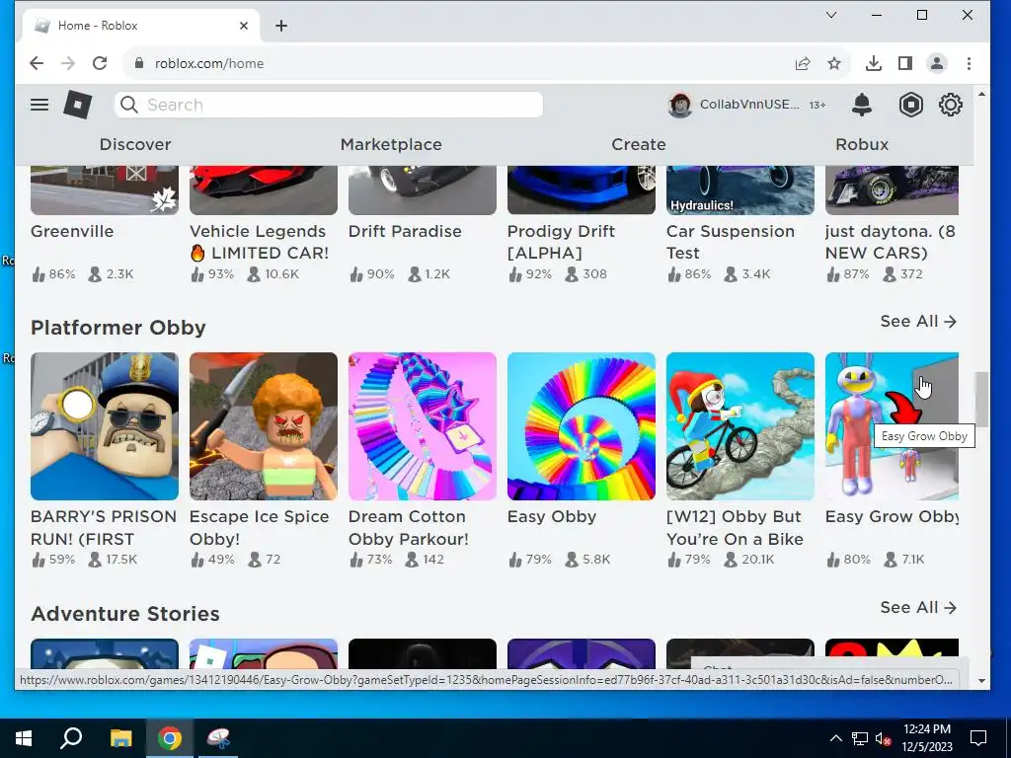Go to the Create tab

(639, 144)
